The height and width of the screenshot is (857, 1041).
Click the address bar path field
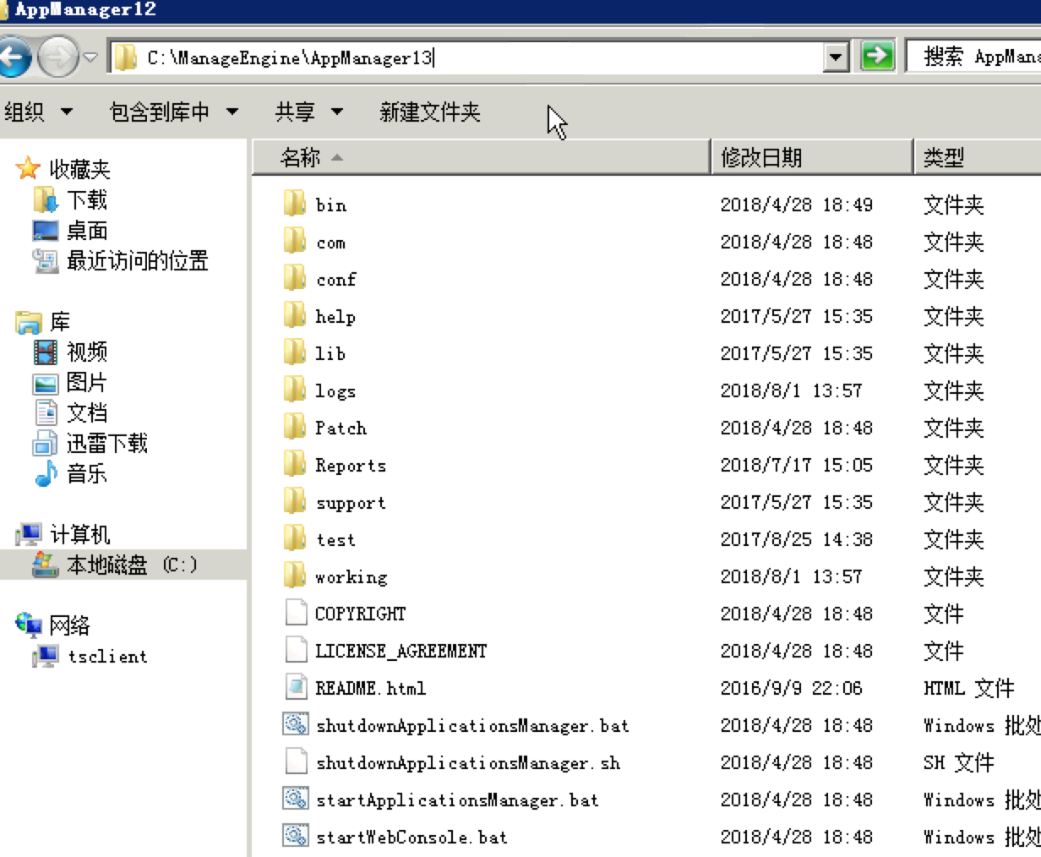[x=466, y=57]
